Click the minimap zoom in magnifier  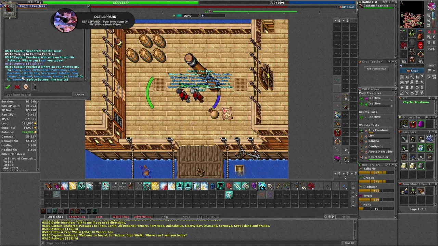tap(429, 20)
